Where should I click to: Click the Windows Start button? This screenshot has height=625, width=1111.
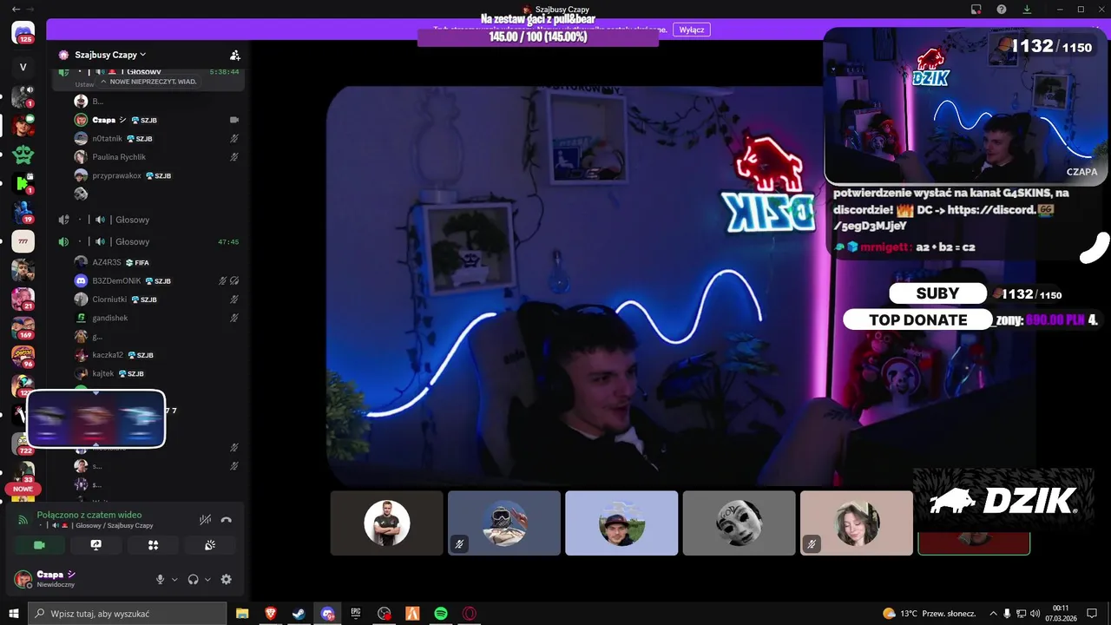click(x=14, y=614)
